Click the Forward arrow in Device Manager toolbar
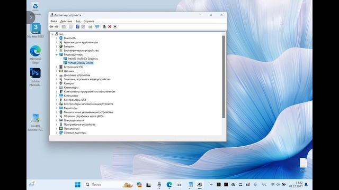This screenshot has width=339, height=190. coord(57,27)
